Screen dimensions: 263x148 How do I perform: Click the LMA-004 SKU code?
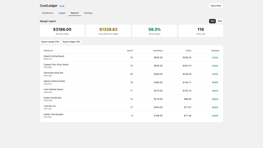[x=48, y=92]
